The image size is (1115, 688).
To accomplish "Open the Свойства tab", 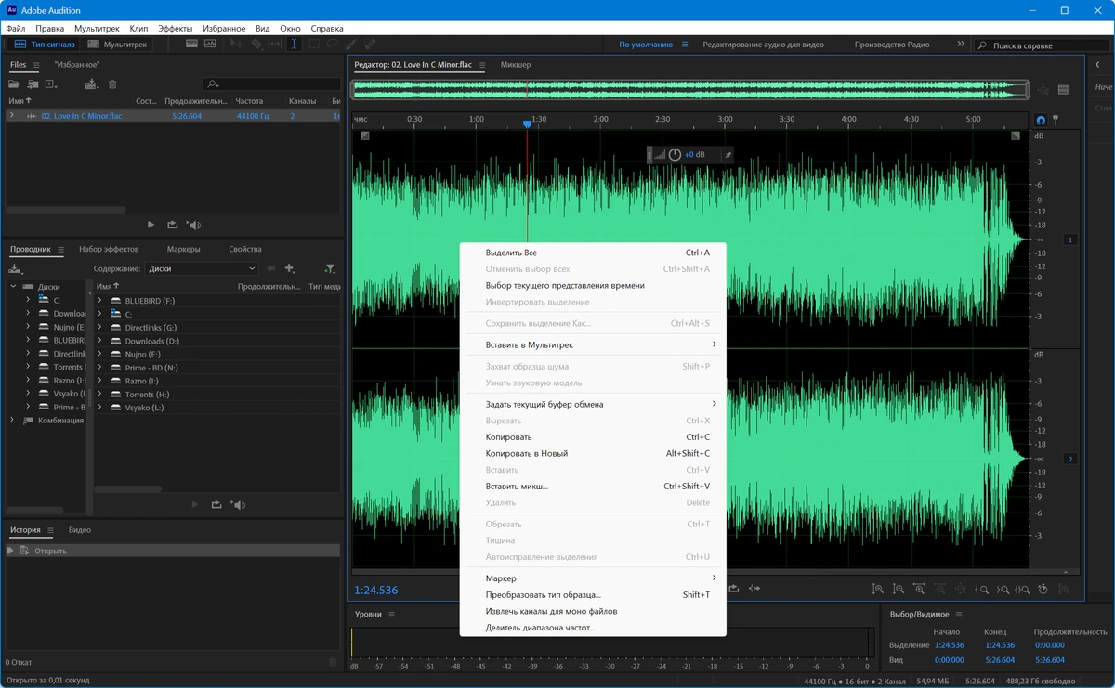I will click(x=245, y=249).
